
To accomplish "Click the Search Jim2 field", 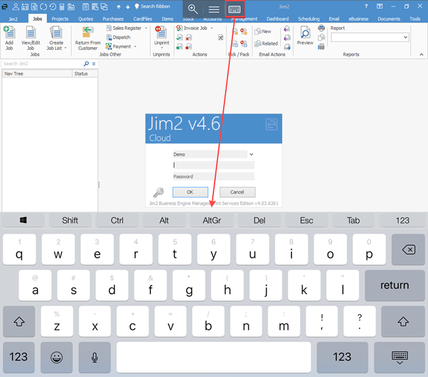I will (x=42, y=64).
